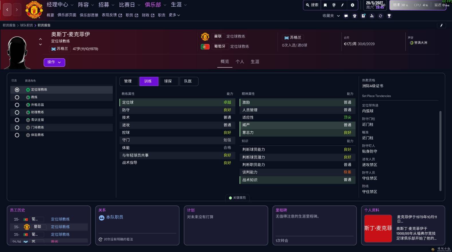Expand the 收藏夹 favorites dropdown
This screenshot has width=452, height=252.
coord(331,16)
